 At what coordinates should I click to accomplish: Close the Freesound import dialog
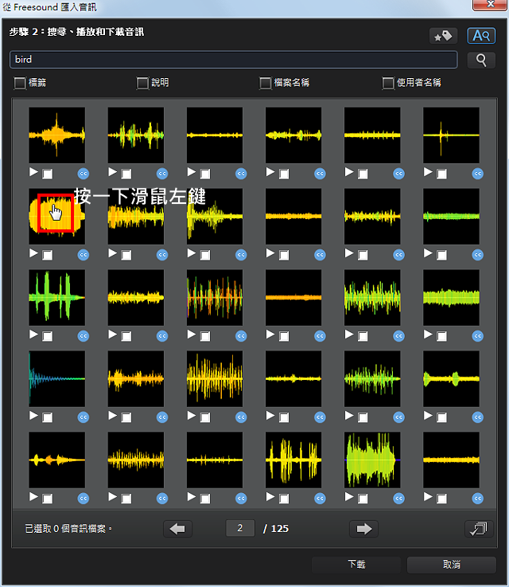[490, 5]
